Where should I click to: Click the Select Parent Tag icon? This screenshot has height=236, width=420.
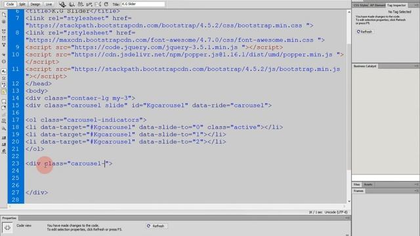(x=4, y=54)
